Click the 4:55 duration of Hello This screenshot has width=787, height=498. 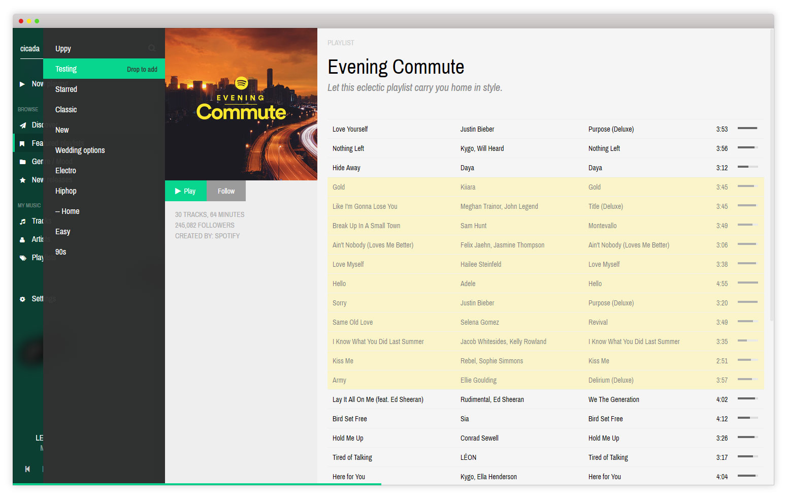[722, 284]
